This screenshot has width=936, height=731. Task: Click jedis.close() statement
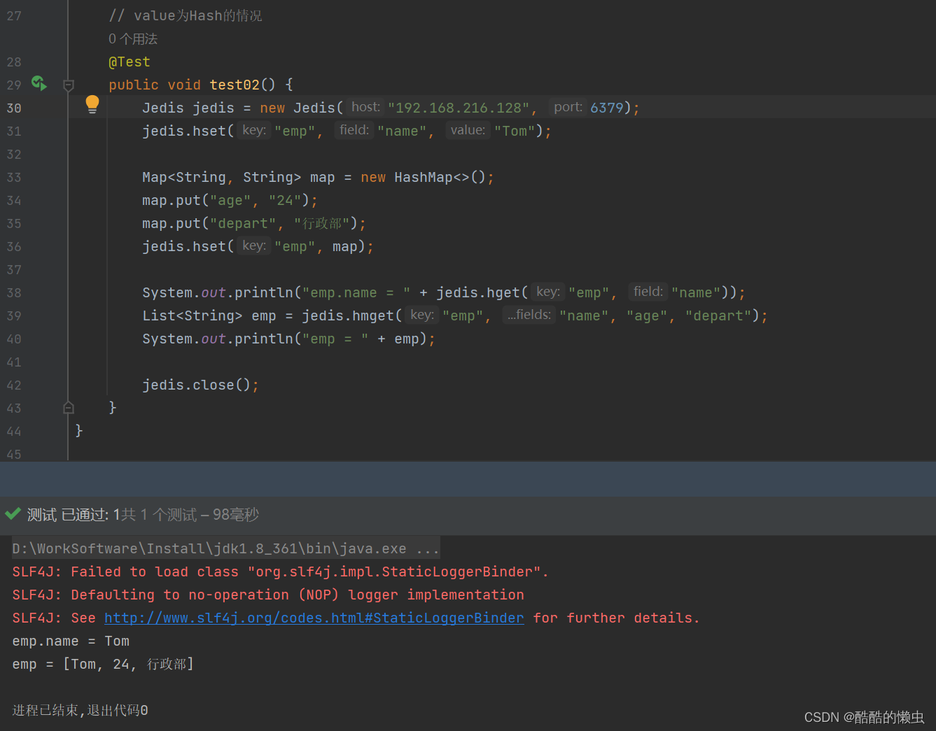[x=200, y=385]
